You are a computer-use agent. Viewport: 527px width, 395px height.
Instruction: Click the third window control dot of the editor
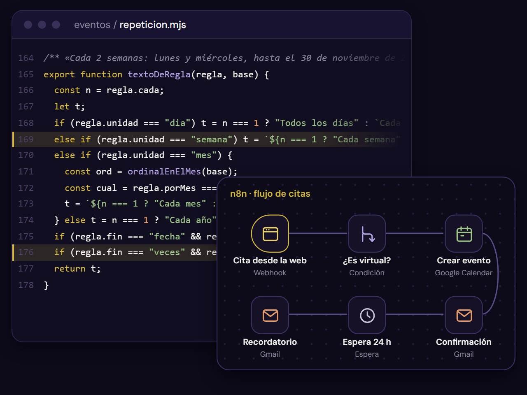click(x=56, y=25)
